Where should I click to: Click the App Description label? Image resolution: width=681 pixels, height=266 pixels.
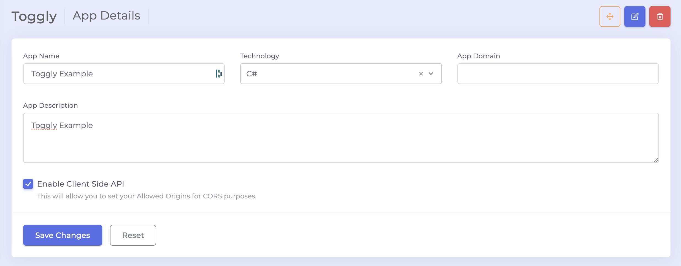[50, 106]
